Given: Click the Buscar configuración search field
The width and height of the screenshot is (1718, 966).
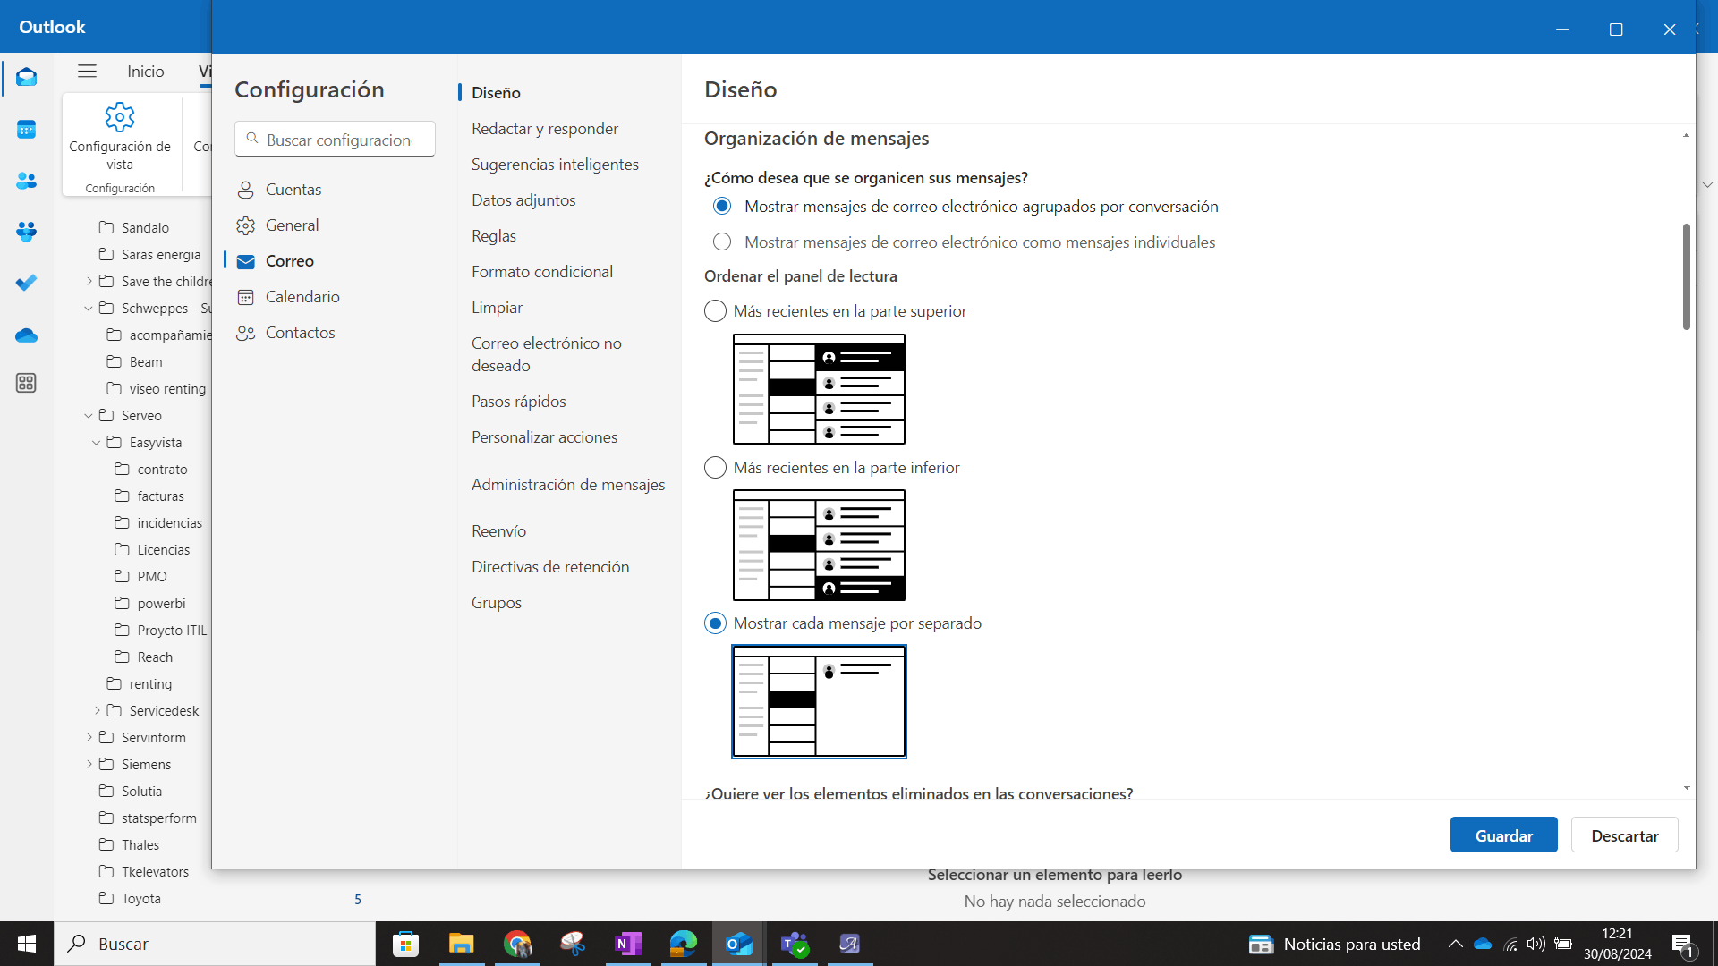Looking at the screenshot, I should pyautogui.click(x=335, y=140).
